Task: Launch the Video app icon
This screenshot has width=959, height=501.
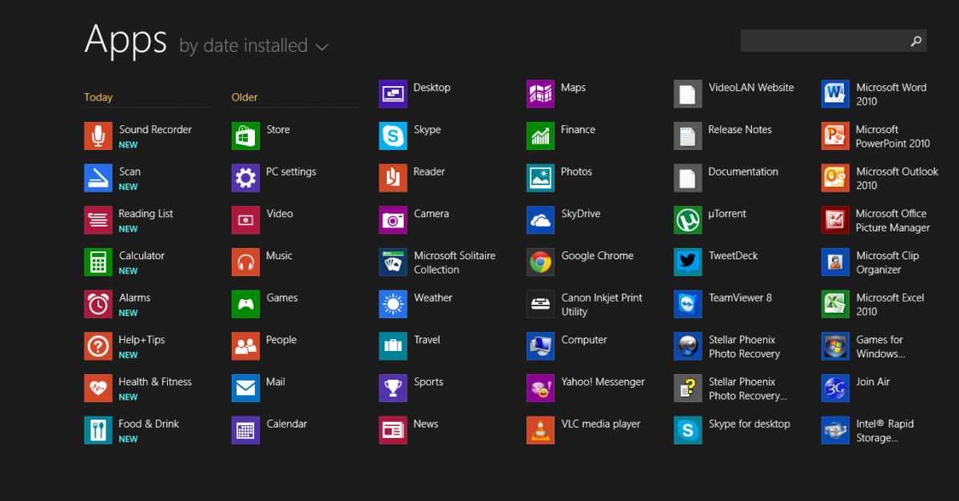Action: click(x=245, y=220)
